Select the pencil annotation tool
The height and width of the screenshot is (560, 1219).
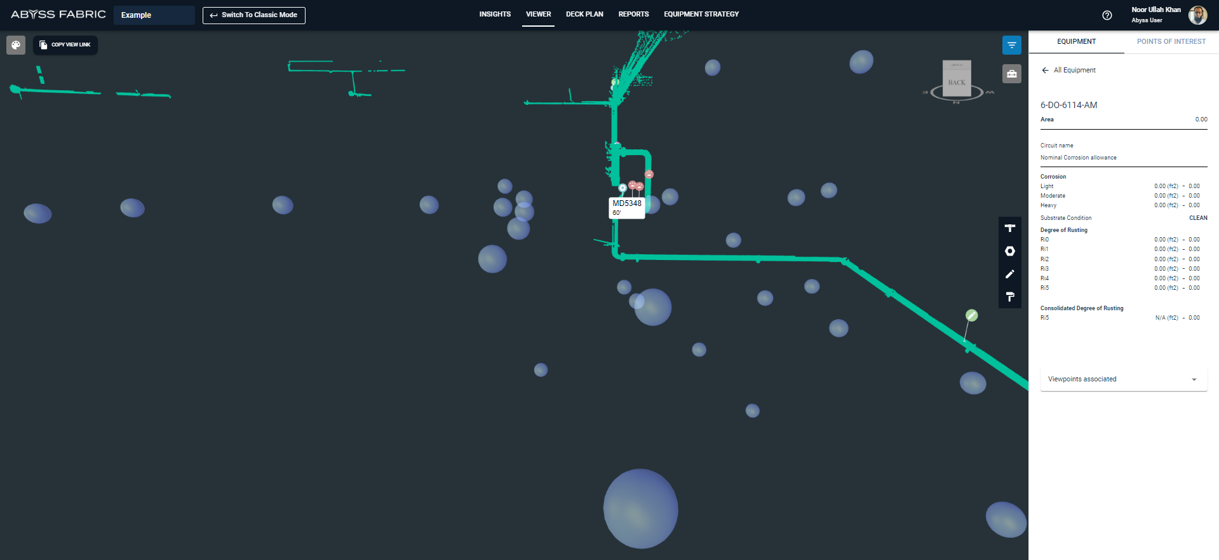(1009, 274)
